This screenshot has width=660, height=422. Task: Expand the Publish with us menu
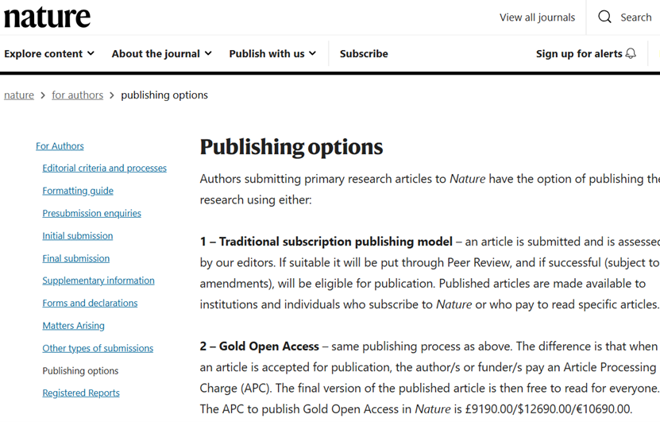(x=272, y=53)
